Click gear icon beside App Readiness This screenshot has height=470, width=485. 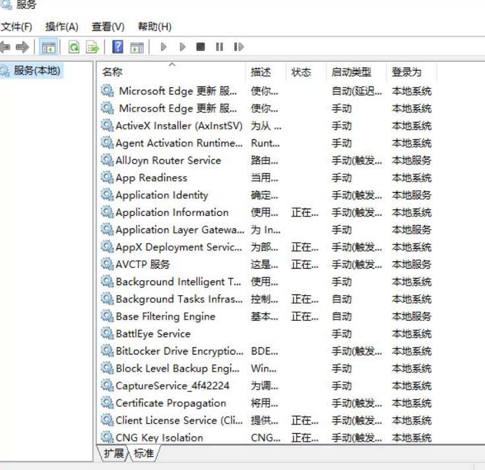[108, 178]
